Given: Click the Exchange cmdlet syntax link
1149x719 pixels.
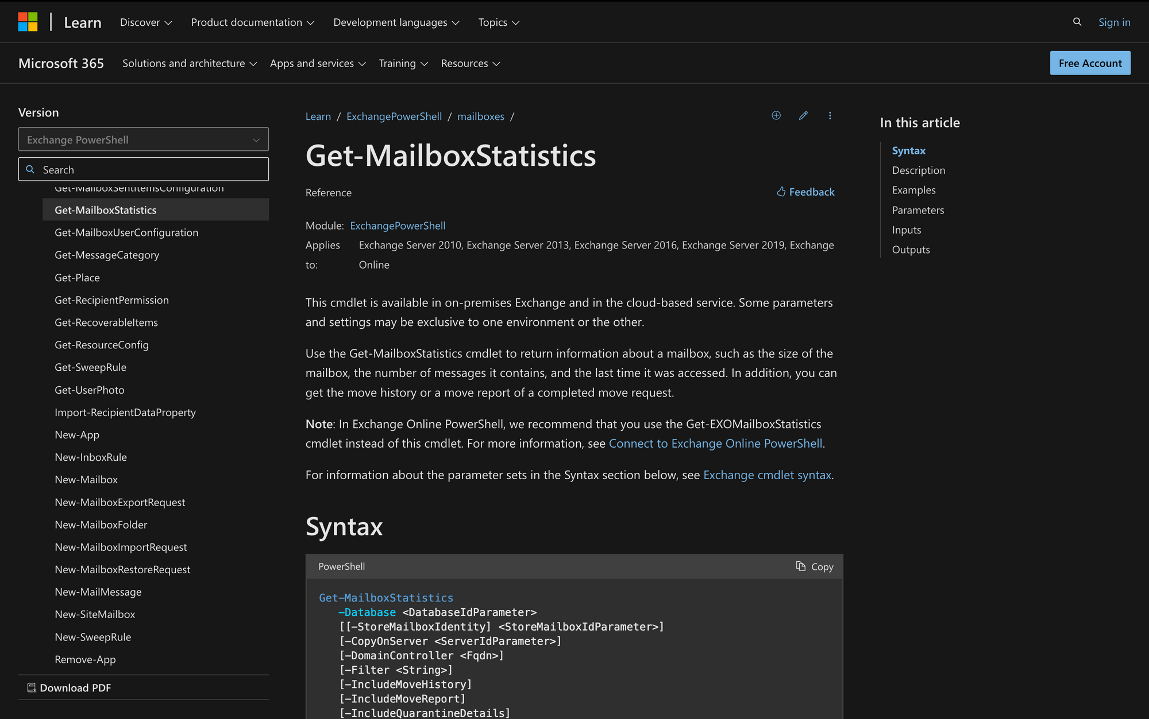Looking at the screenshot, I should coord(767,474).
